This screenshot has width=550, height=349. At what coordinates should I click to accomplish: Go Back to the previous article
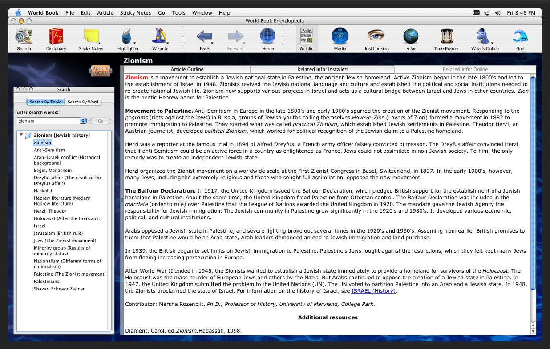pos(204,39)
